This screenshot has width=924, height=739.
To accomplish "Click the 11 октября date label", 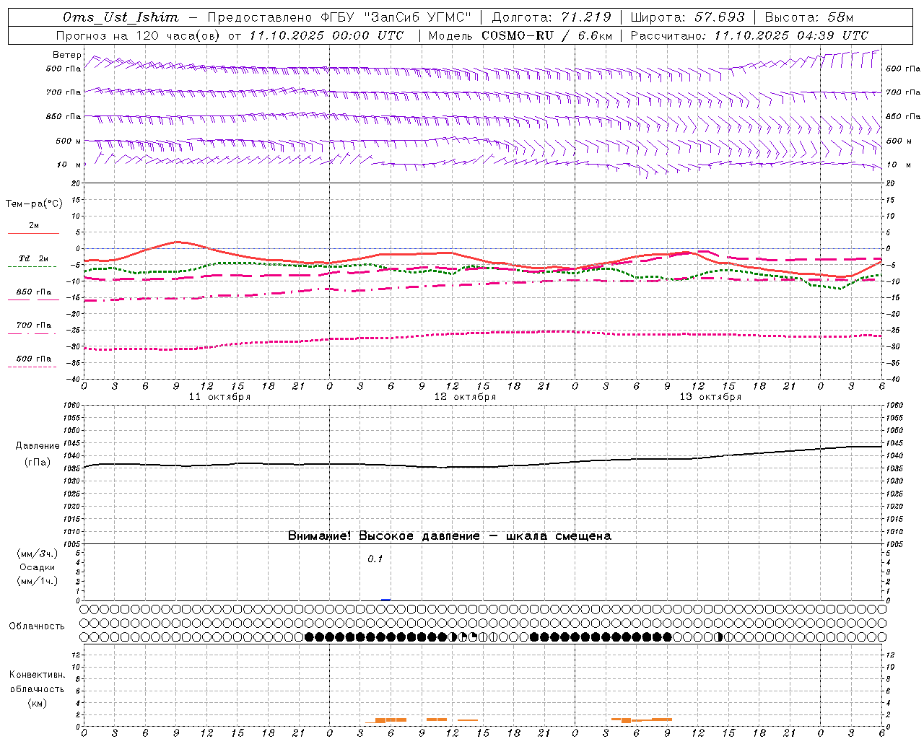I will (219, 397).
